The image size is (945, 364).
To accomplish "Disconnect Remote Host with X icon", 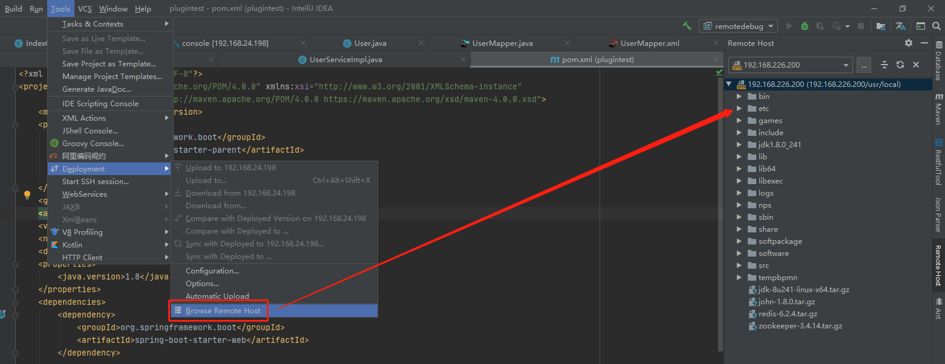I will tap(916, 65).
